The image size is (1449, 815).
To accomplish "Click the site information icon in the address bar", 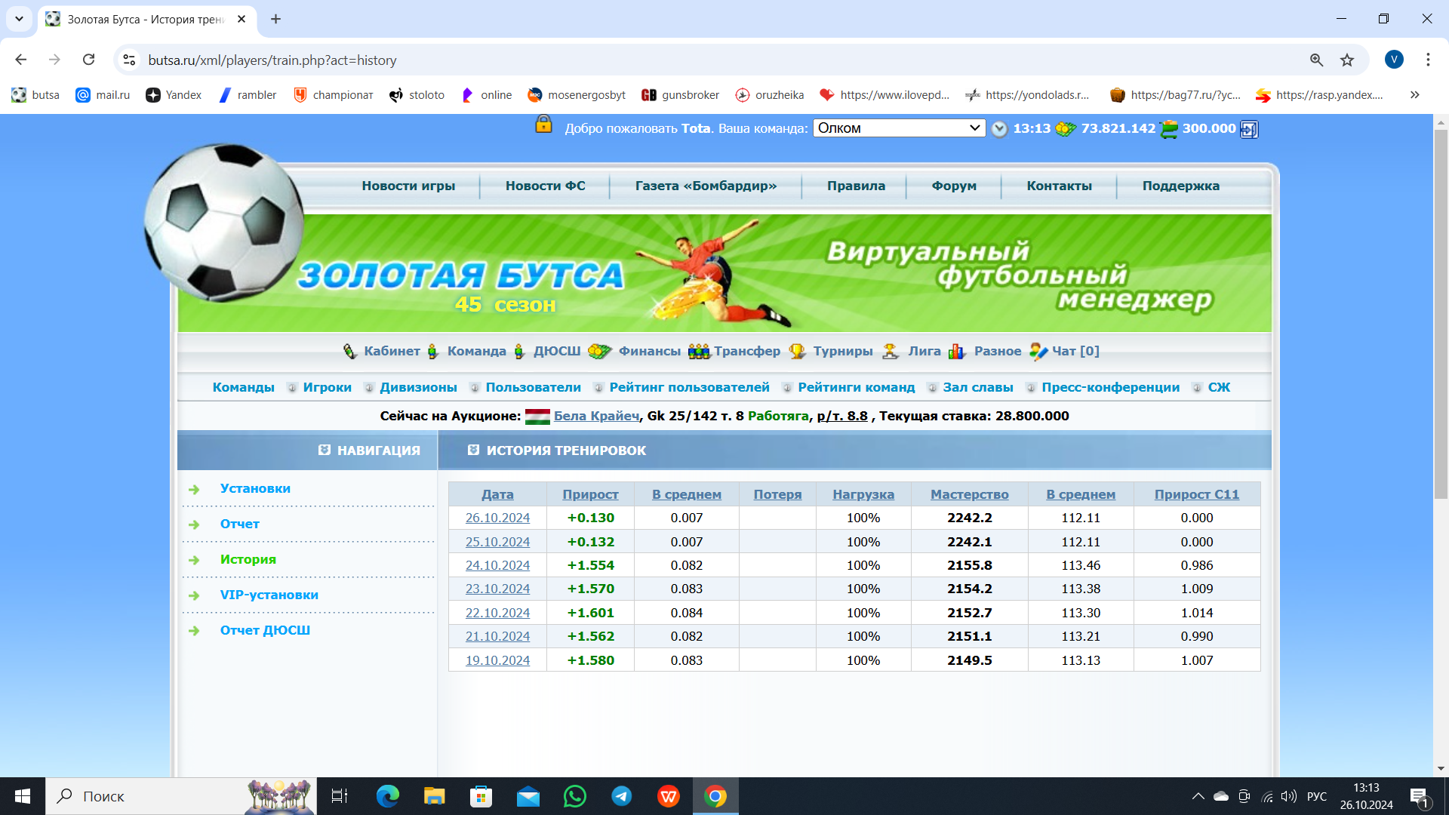I will pos(129,60).
